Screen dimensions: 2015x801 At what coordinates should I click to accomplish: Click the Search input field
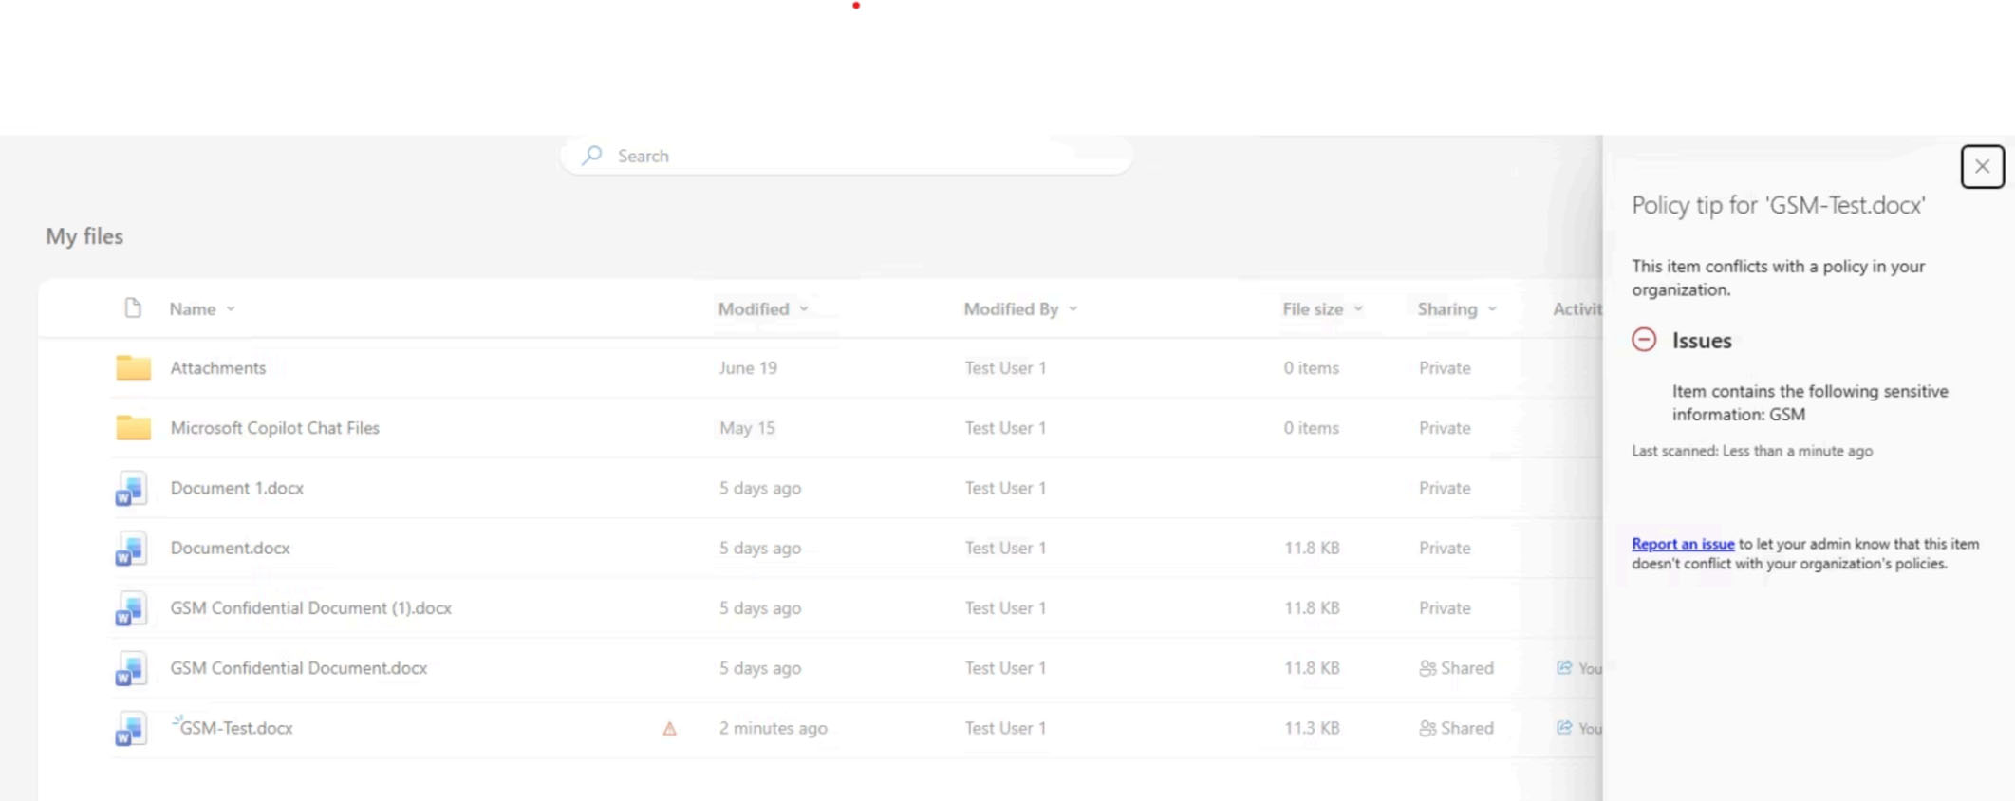(x=847, y=156)
